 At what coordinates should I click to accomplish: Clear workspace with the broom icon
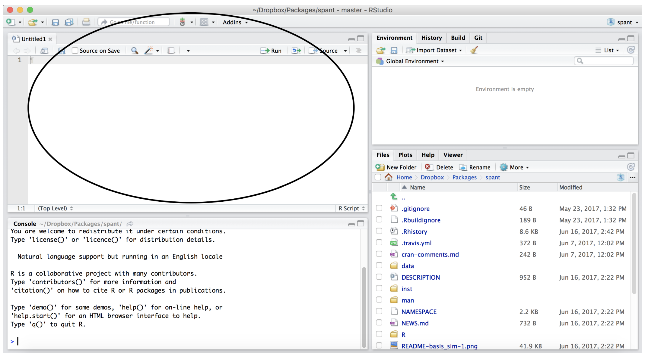coord(474,50)
